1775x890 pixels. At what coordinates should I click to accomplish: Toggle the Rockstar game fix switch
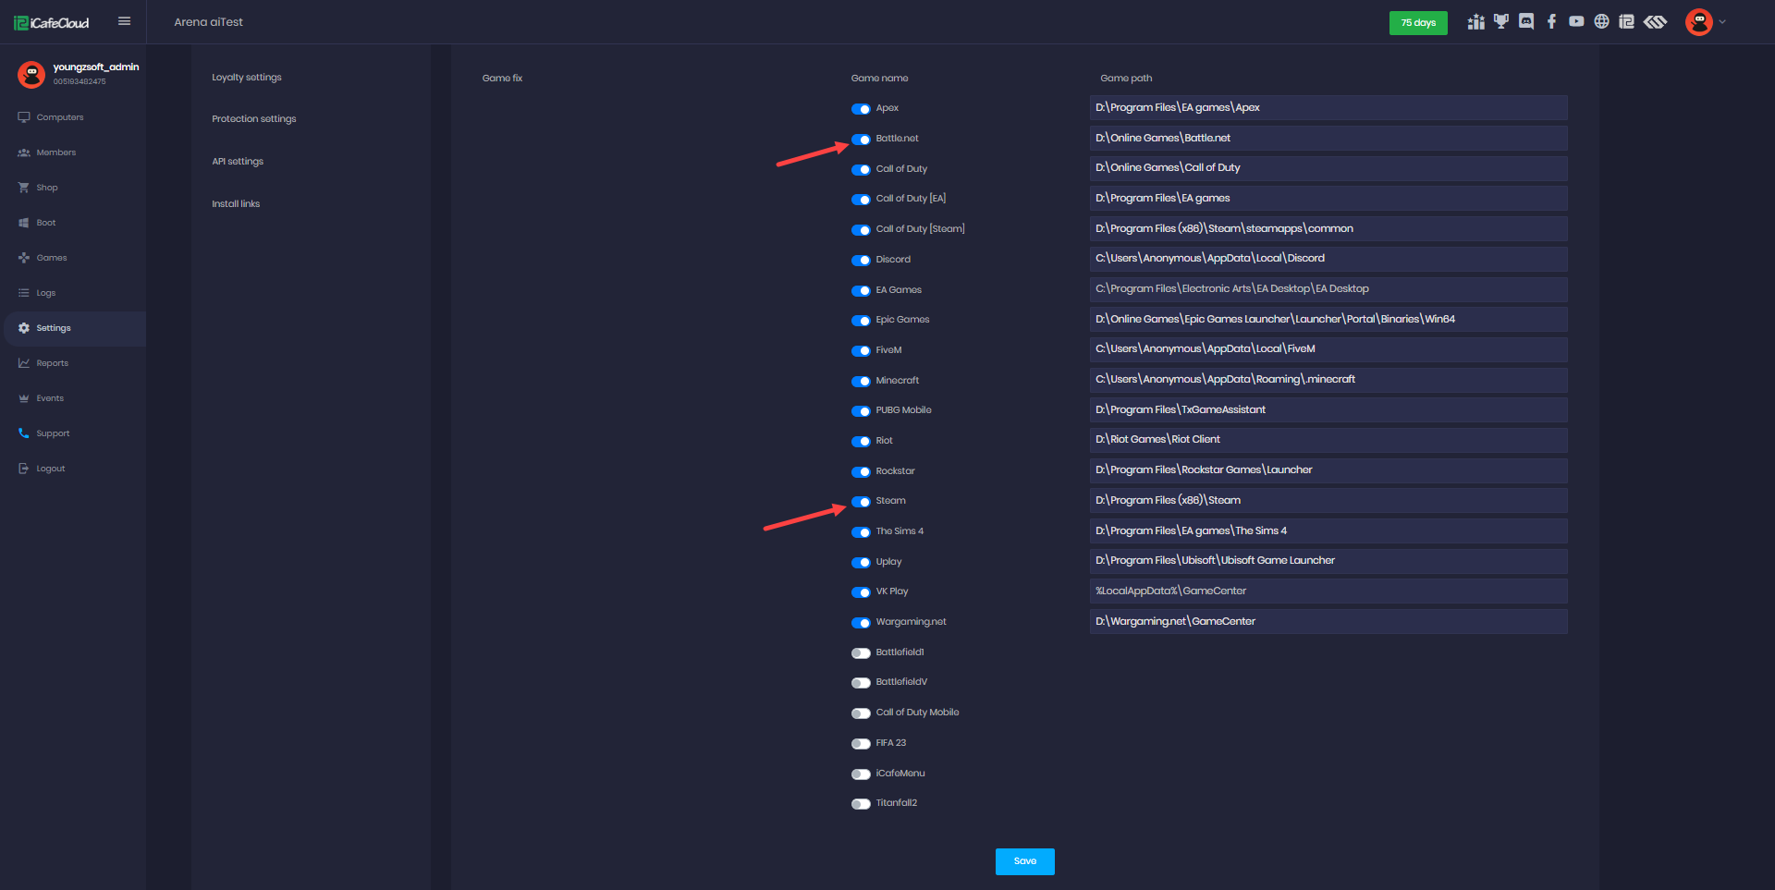(x=861, y=472)
